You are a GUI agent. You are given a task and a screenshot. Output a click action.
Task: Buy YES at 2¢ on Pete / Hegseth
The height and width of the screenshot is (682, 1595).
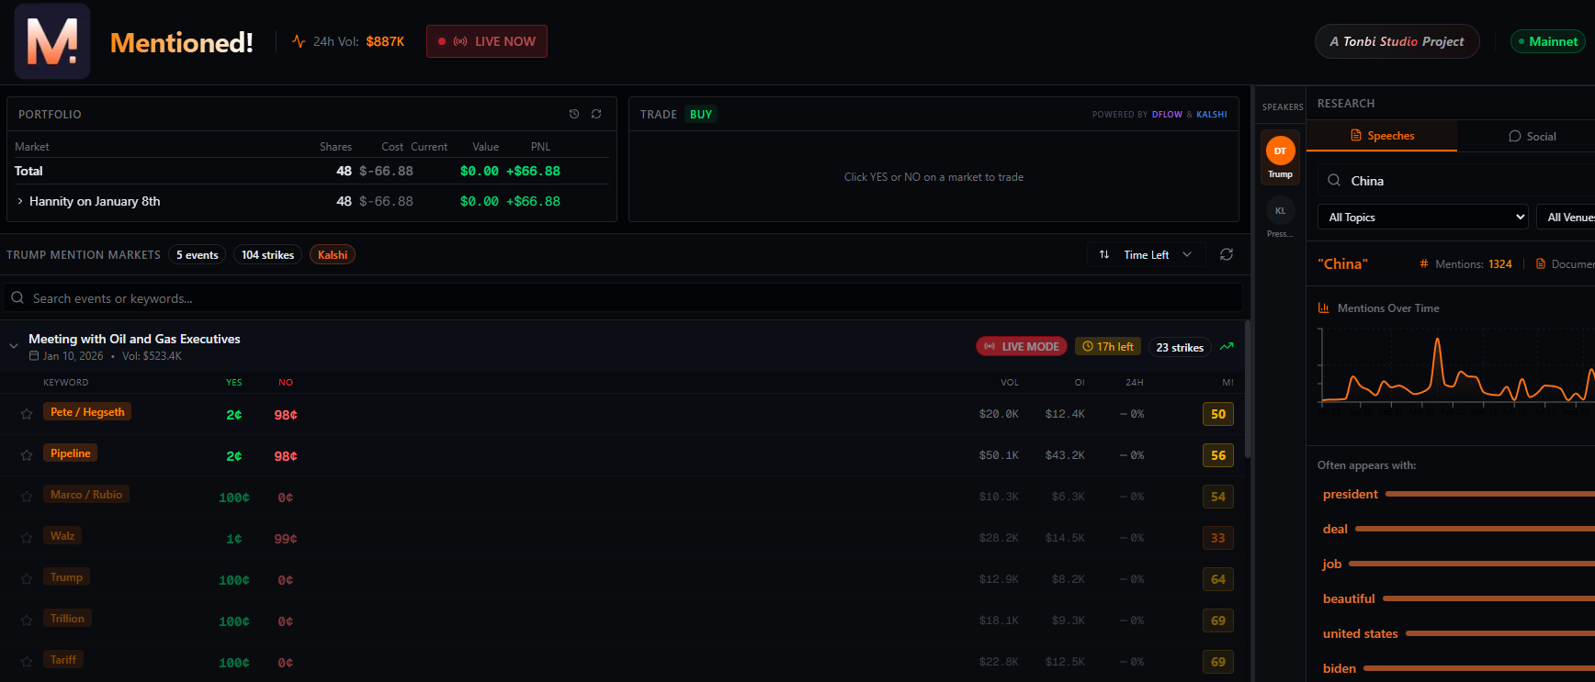[234, 415]
